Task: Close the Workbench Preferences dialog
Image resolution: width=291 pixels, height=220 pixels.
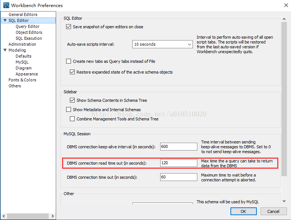Action: coord(286,5)
